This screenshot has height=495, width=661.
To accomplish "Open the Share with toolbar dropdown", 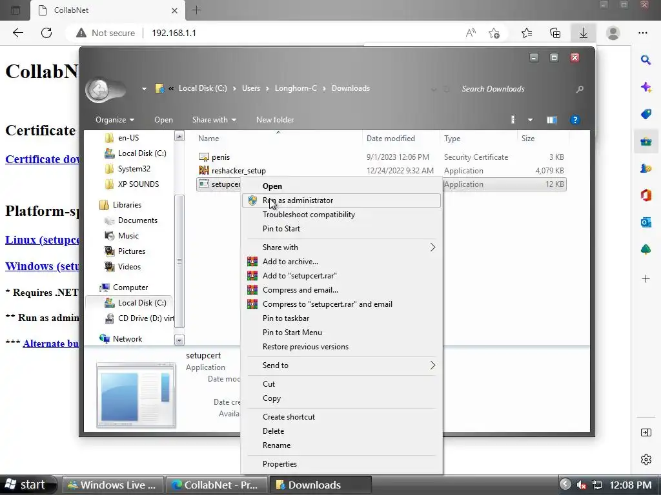I will click(x=214, y=120).
